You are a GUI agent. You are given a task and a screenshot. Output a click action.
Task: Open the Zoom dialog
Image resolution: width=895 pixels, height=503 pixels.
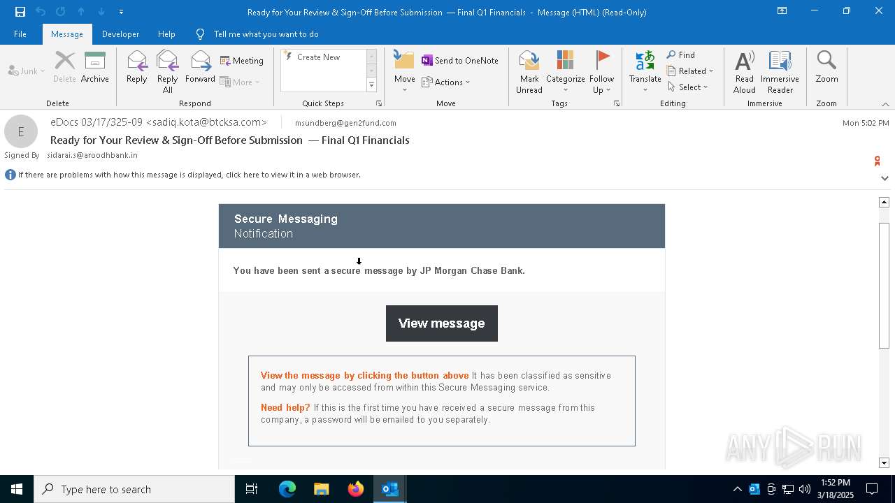(826, 68)
